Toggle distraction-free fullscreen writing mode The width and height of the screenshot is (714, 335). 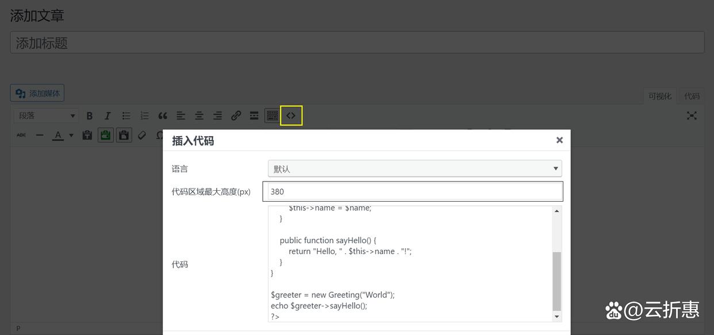pos(692,115)
